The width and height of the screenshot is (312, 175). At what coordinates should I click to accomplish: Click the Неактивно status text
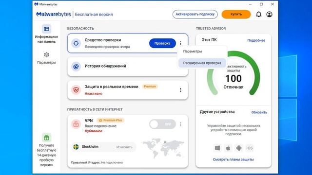coord(94,94)
